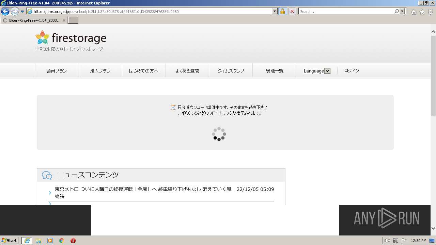Open the security lock report icon
This screenshot has width=436, height=245.
coord(282,11)
